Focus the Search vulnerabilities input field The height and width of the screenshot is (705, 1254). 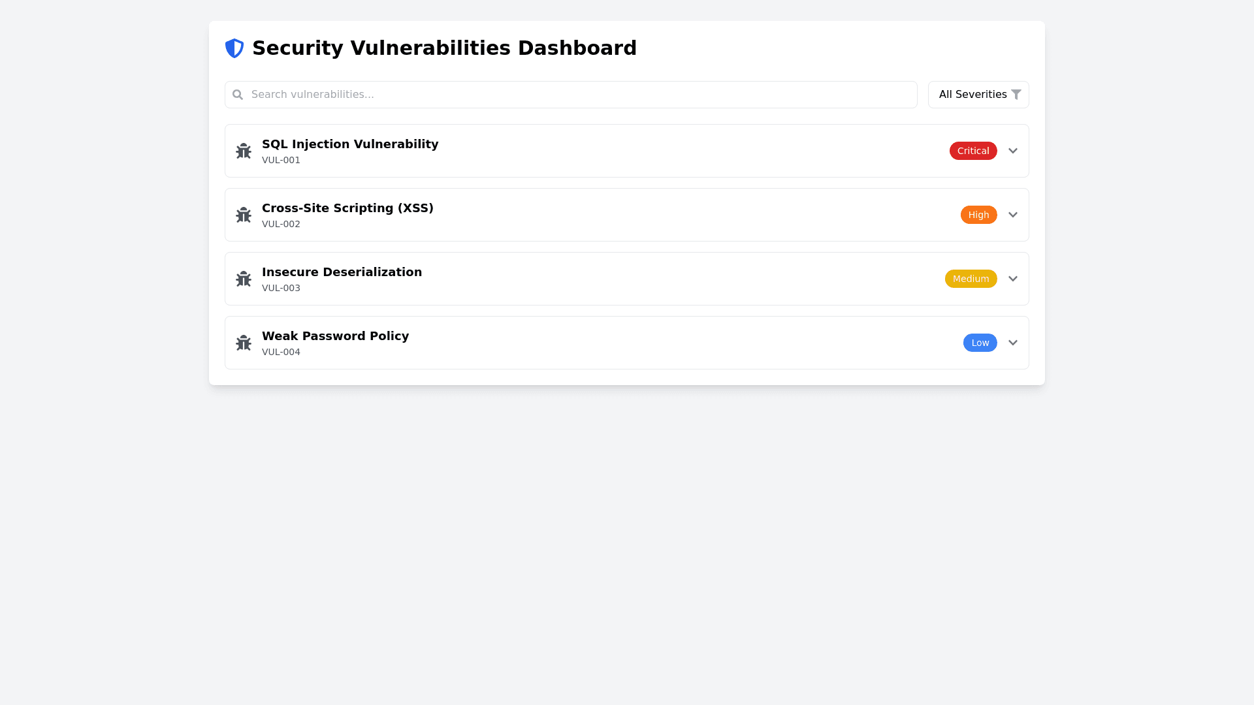coord(575,95)
